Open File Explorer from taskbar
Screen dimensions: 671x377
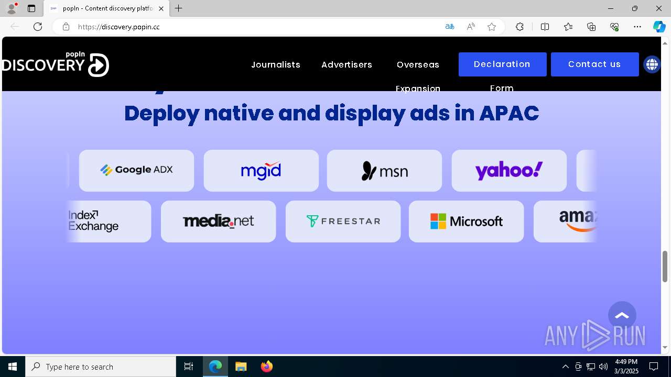(x=241, y=367)
